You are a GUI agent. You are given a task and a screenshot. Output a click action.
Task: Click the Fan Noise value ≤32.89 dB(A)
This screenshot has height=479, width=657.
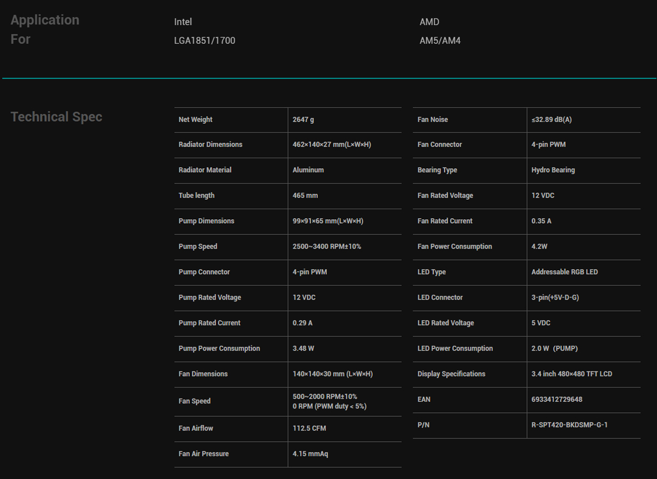tap(552, 119)
